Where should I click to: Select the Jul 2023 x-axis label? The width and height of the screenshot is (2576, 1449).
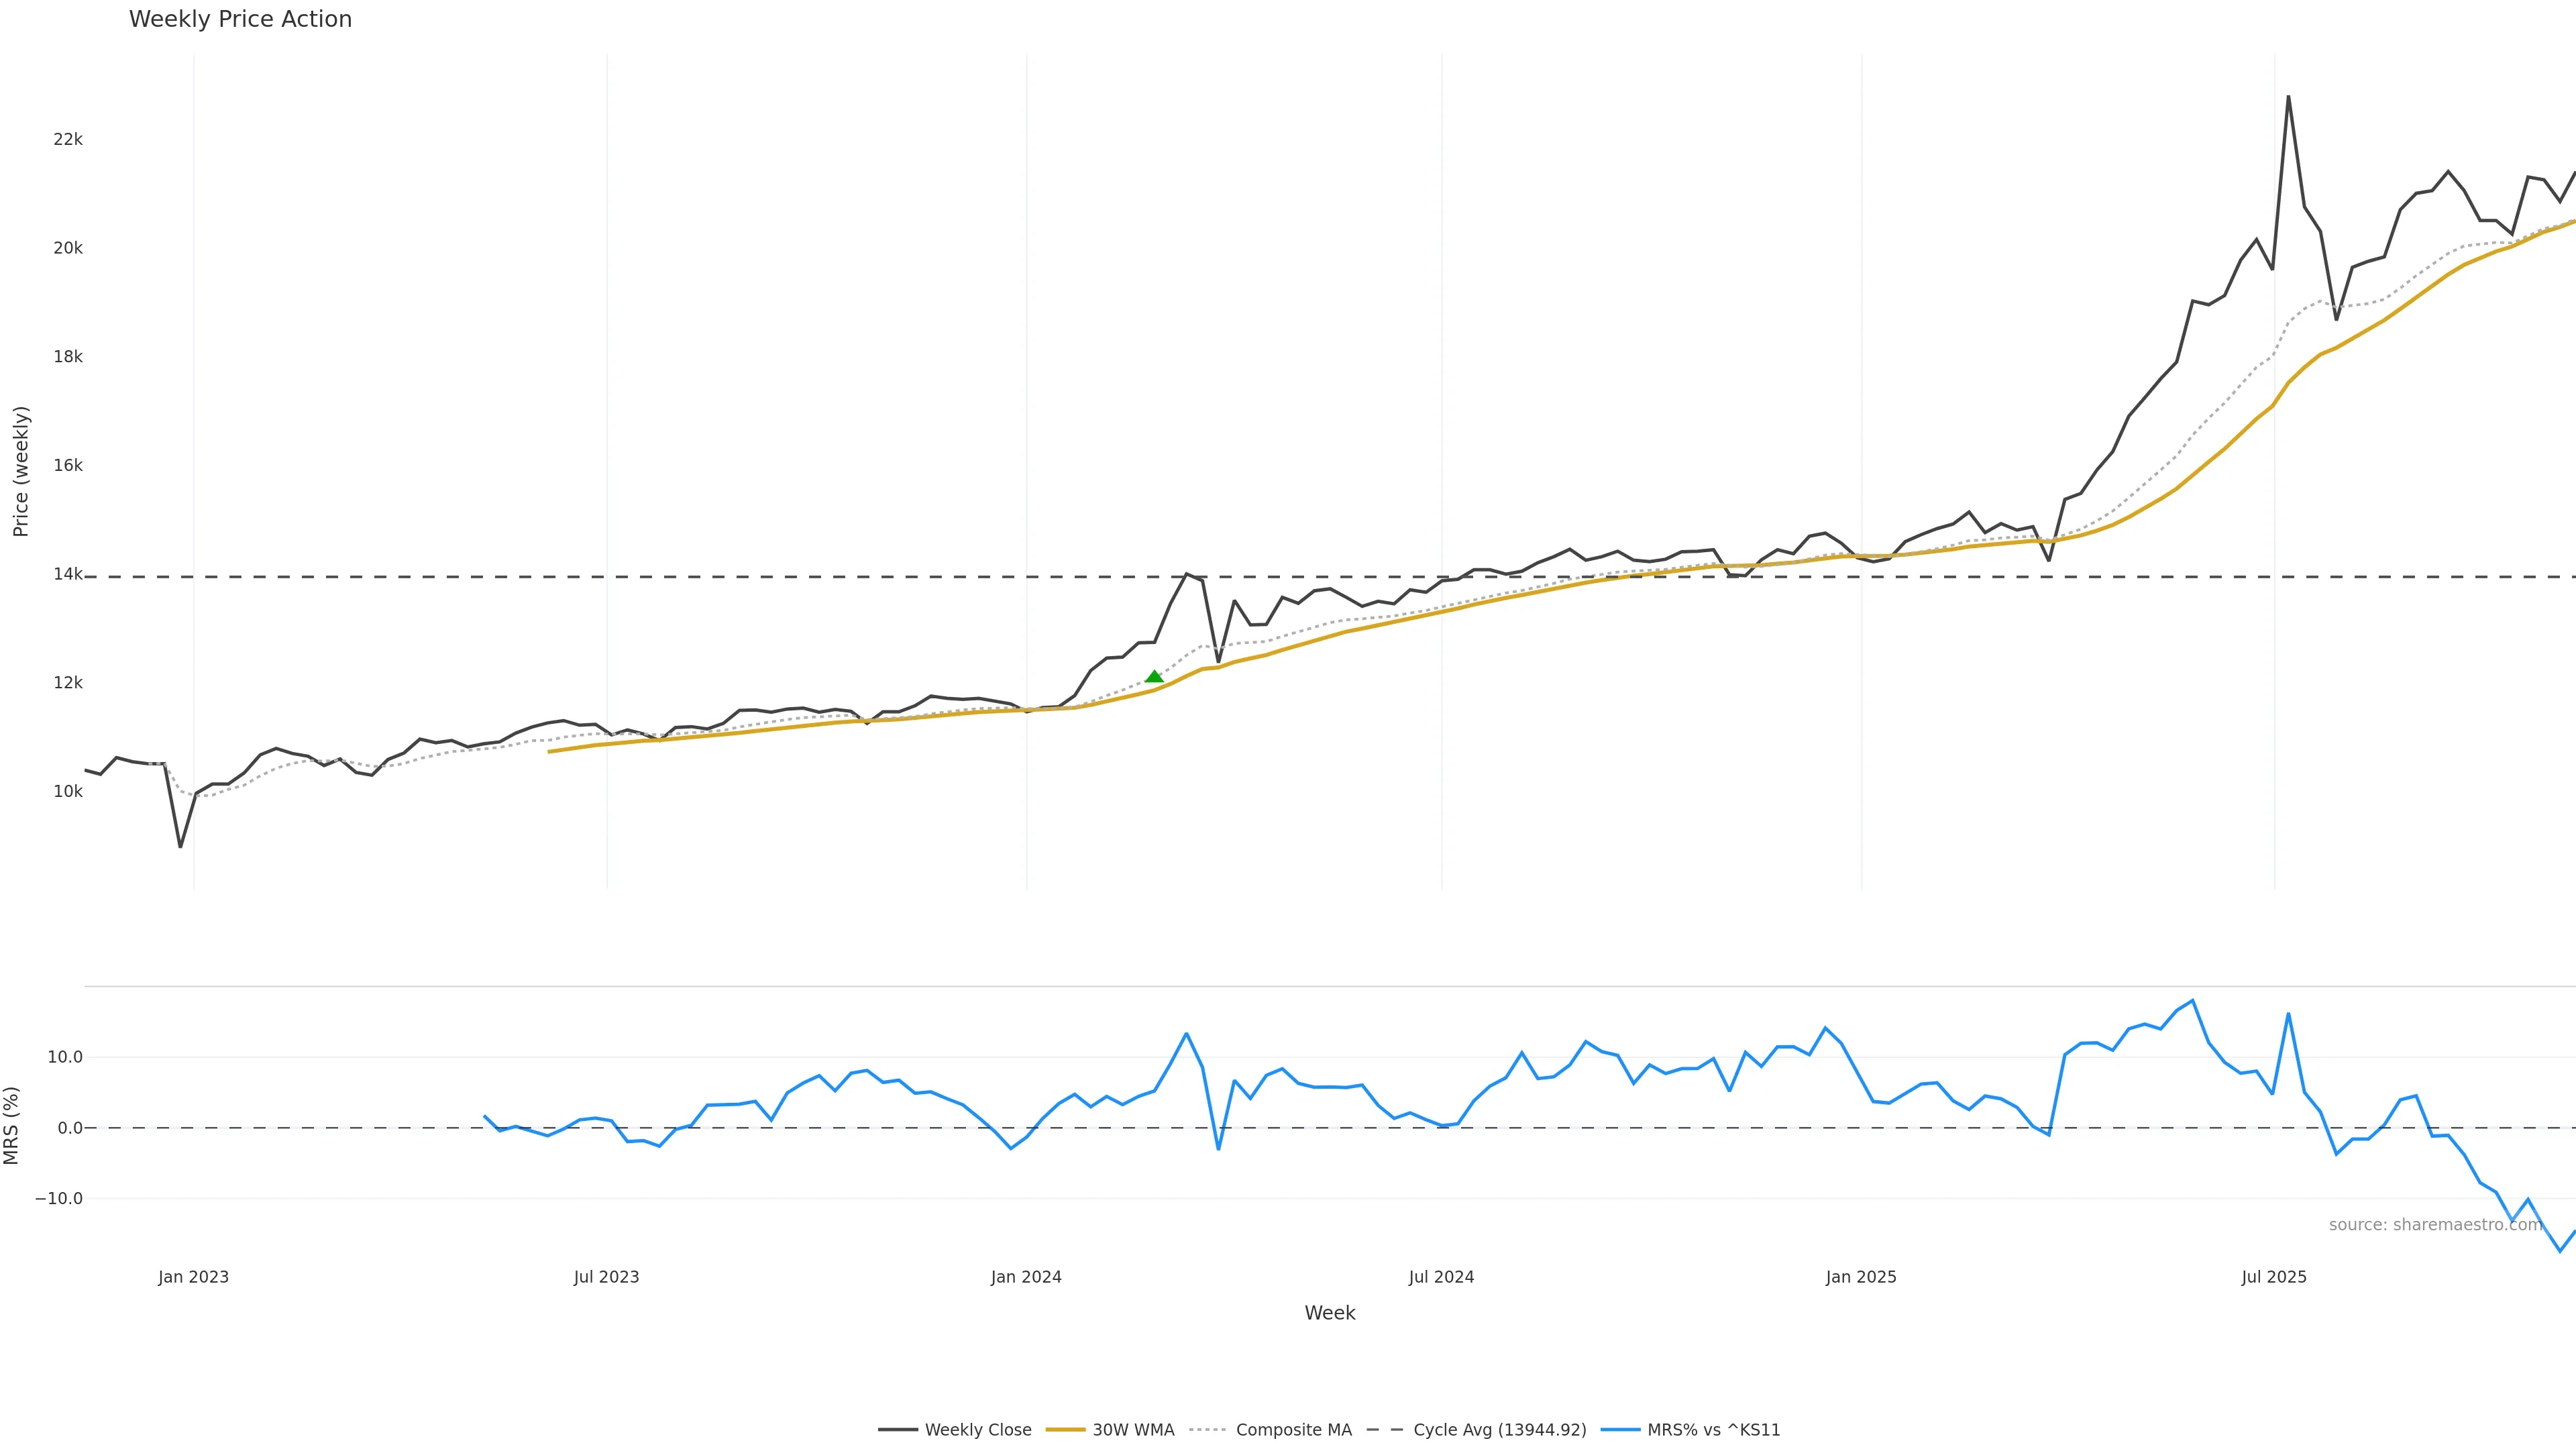(606, 1277)
